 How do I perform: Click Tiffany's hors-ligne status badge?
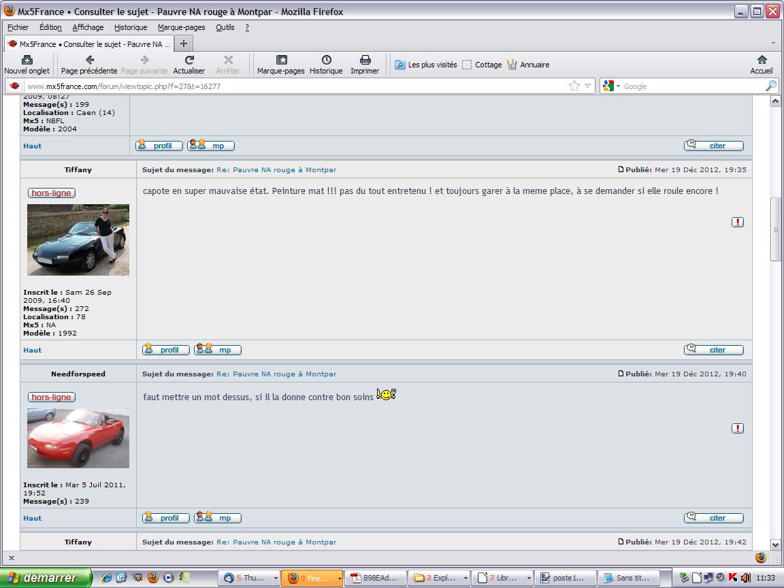[51, 193]
